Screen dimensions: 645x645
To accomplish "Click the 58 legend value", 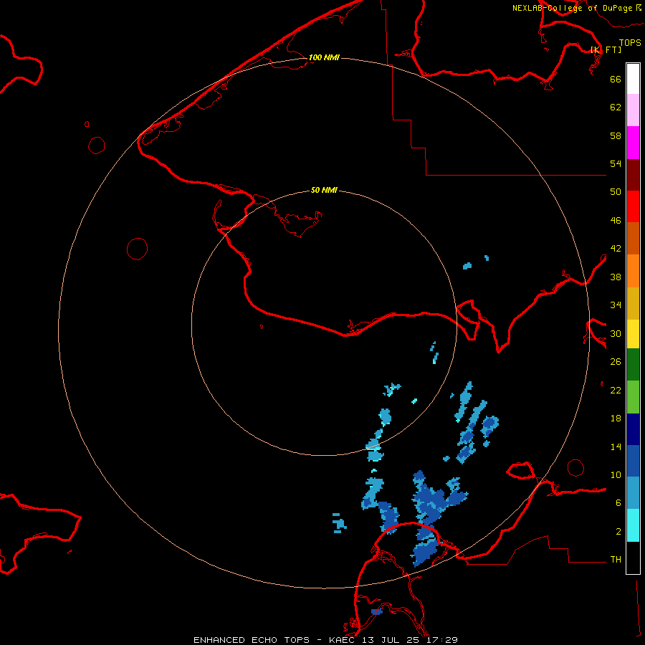I will (x=616, y=135).
